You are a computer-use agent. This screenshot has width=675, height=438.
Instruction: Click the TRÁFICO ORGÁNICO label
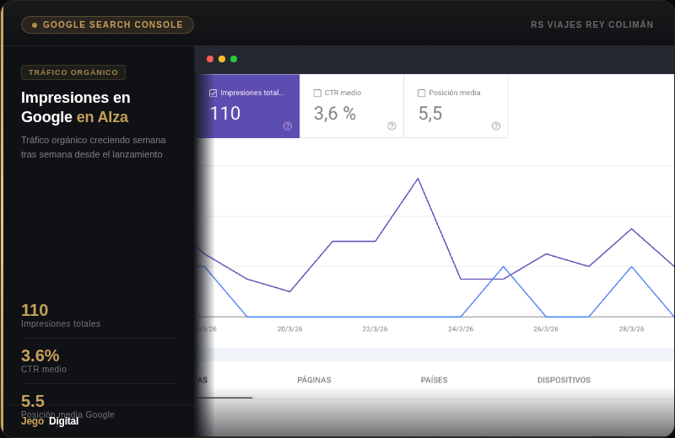[73, 72]
